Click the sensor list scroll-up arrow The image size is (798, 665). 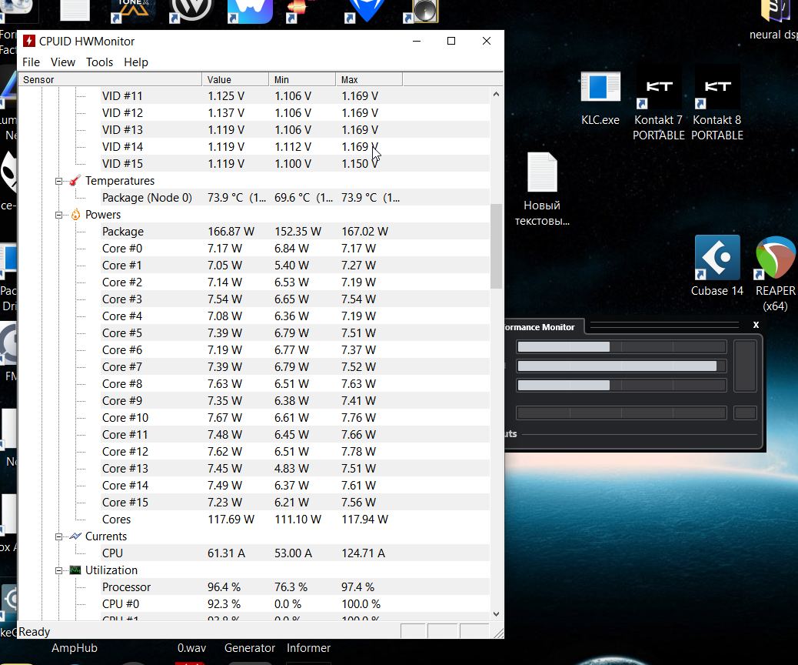(x=496, y=94)
